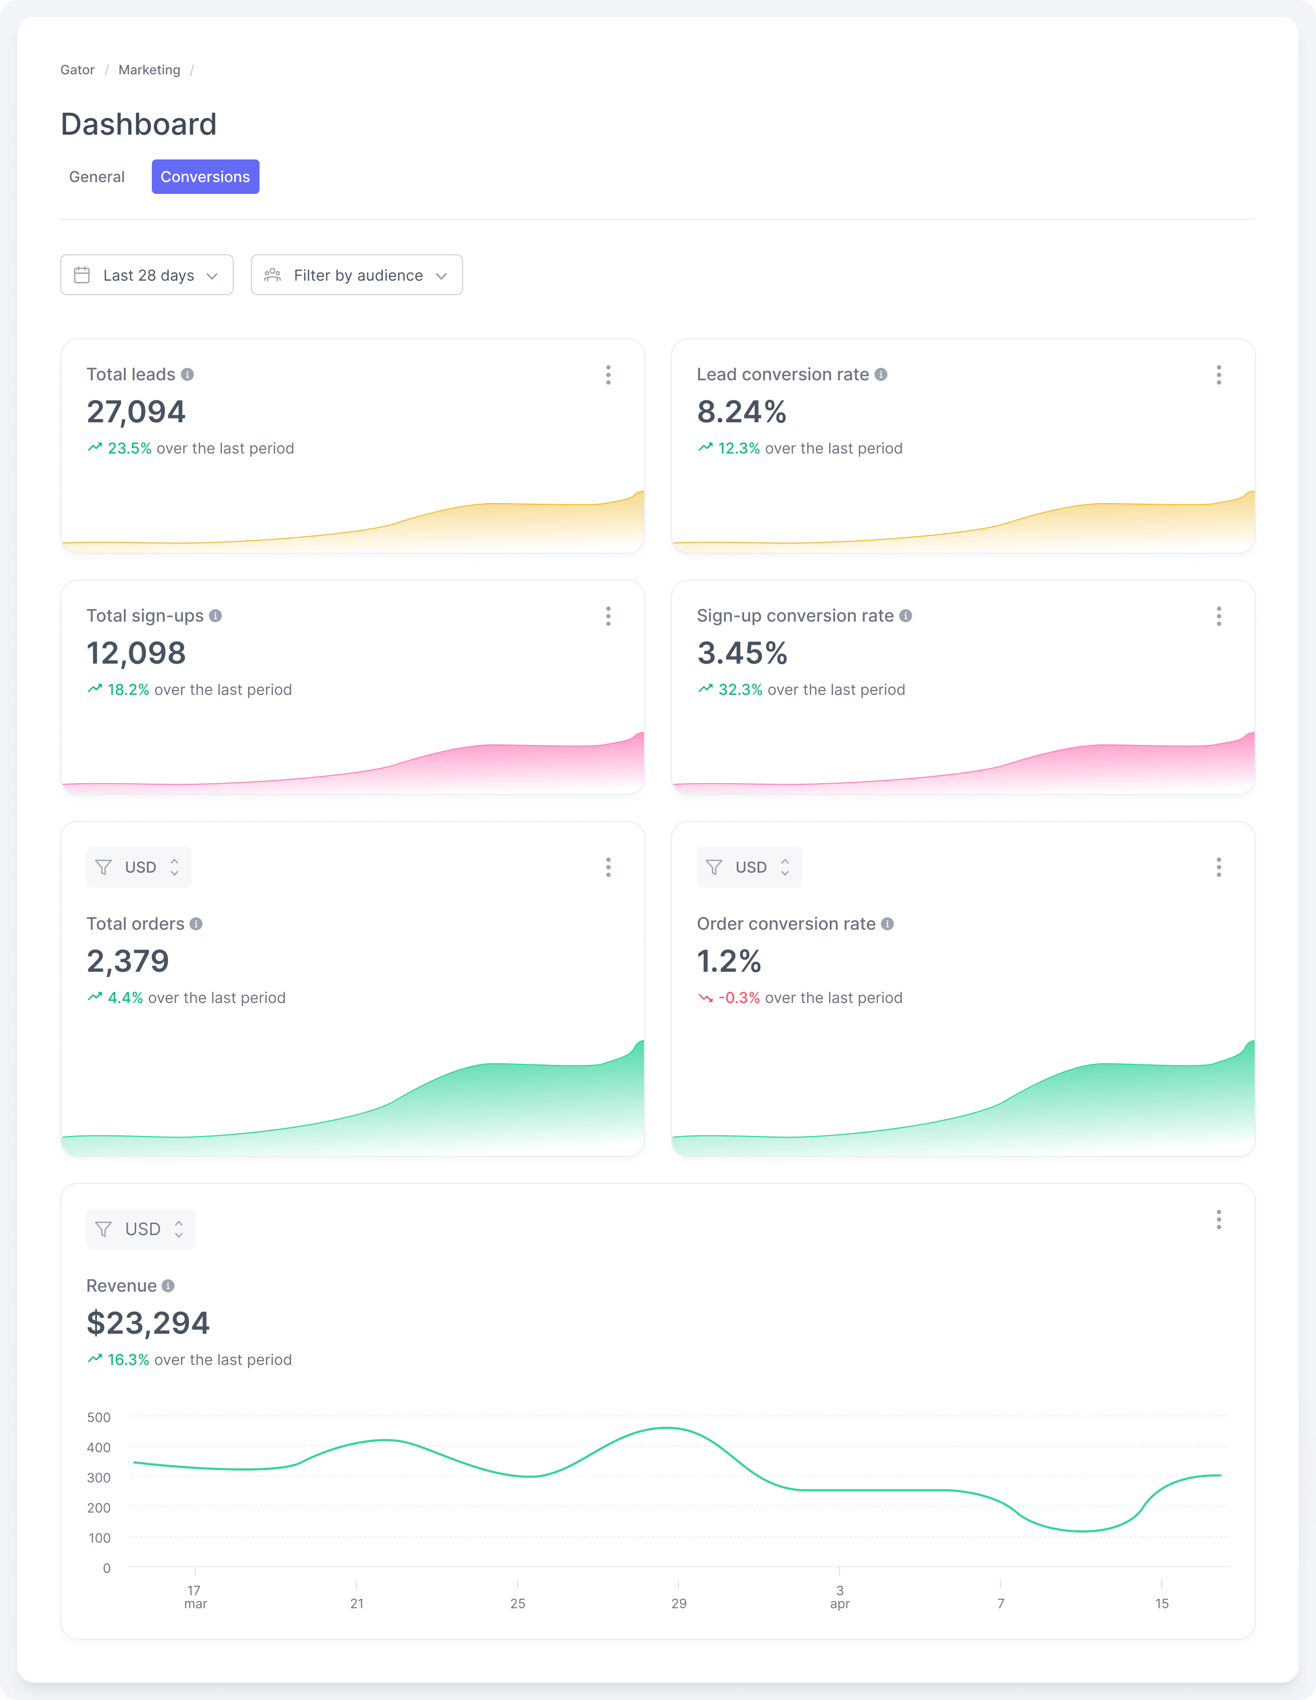Click the info icon beside Lead conversion rate
The image size is (1316, 1700).
click(879, 374)
